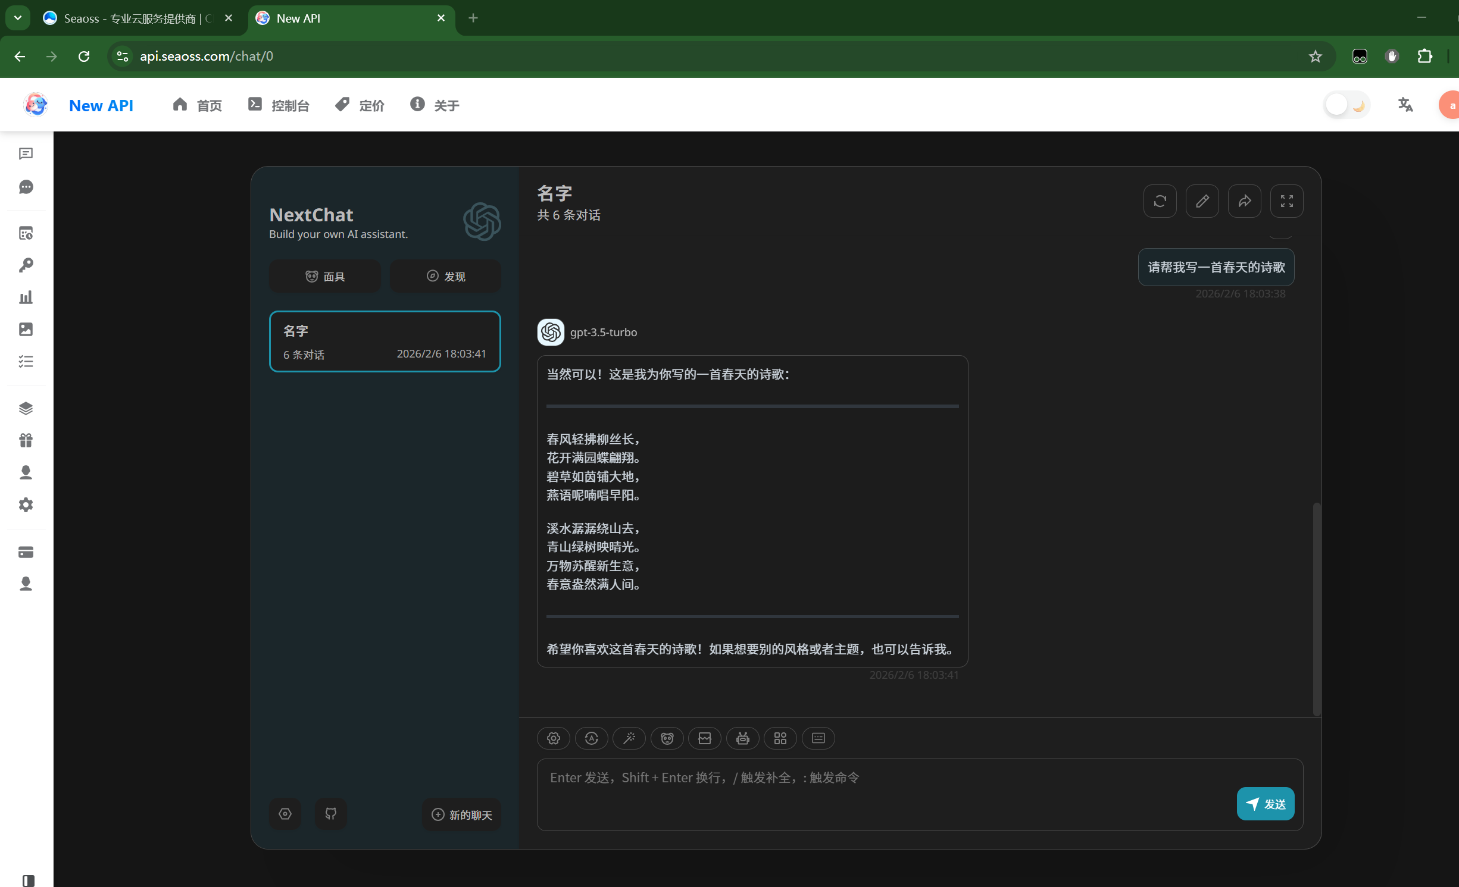This screenshot has height=887, width=1459.
Task: Click the share conversation arrow icon
Action: [1244, 201]
